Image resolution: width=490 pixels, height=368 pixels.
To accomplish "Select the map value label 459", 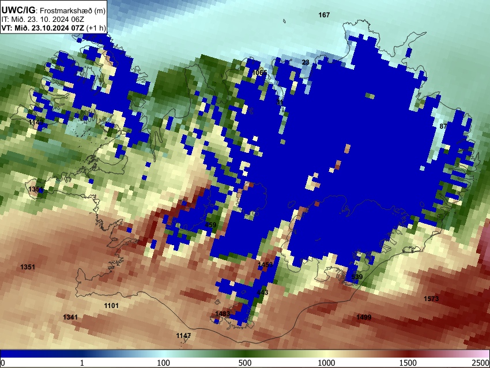I will (210, 225).
